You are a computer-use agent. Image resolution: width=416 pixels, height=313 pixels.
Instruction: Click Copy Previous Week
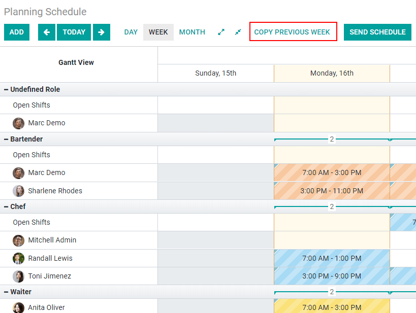pyautogui.click(x=293, y=32)
